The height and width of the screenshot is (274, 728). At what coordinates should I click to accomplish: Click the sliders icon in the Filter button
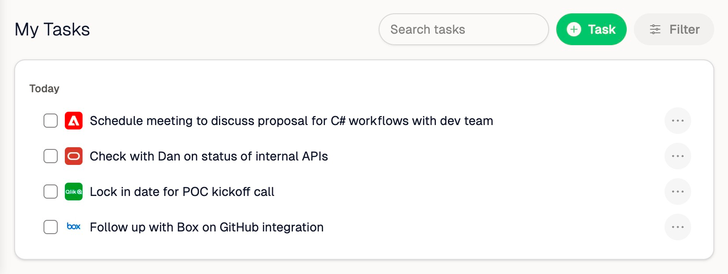tap(655, 29)
